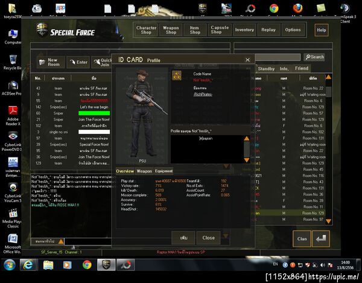Open the Computer desktop icon
Viewport: 362px width, 283px height.
[13, 37]
